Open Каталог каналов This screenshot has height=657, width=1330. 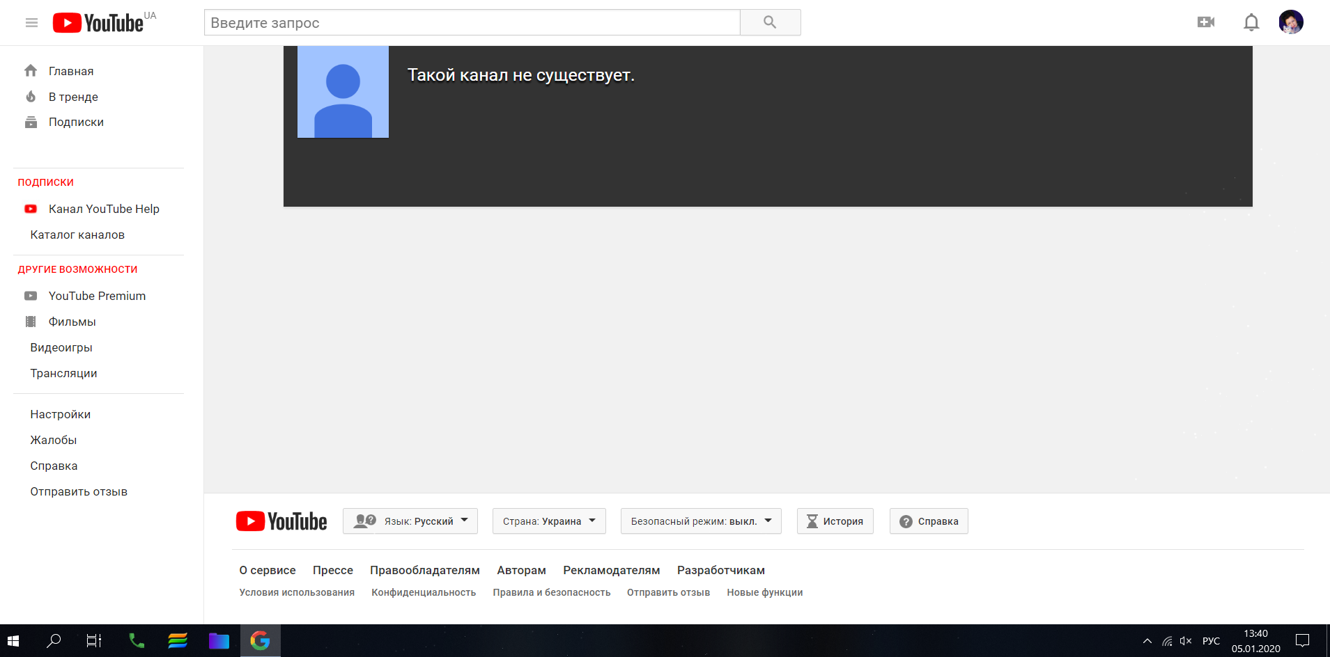77,235
